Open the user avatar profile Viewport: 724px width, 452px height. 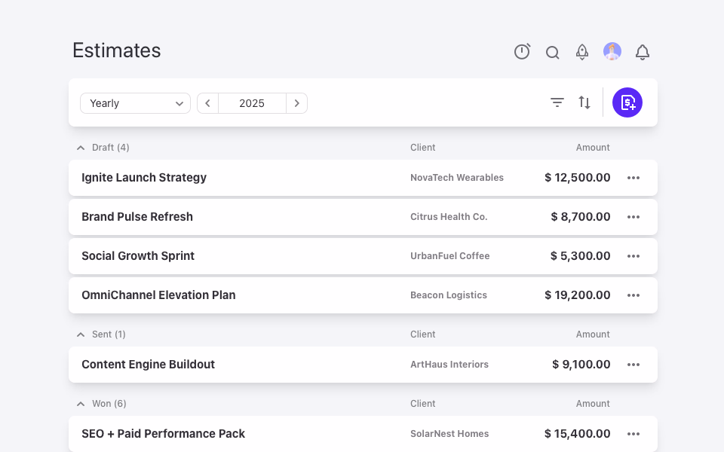pos(612,51)
